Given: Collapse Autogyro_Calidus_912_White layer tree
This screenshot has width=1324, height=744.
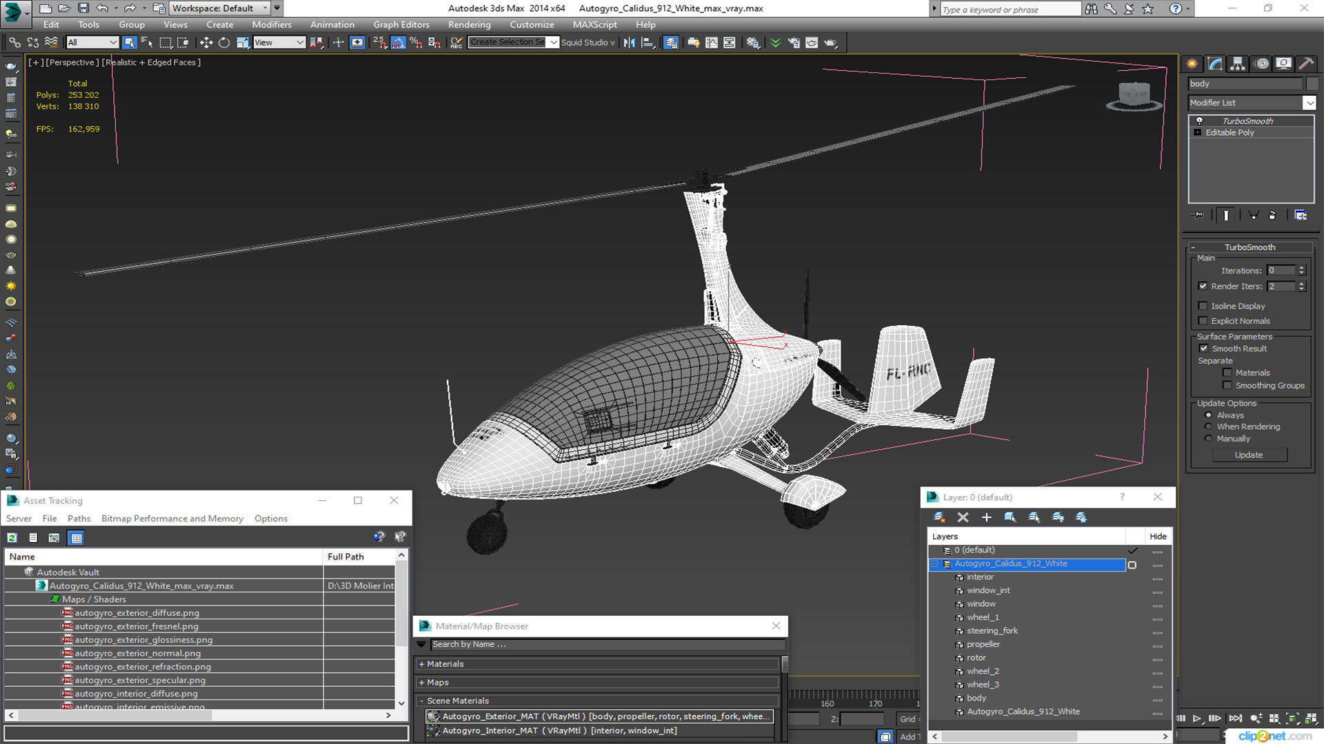Looking at the screenshot, I should coord(934,564).
